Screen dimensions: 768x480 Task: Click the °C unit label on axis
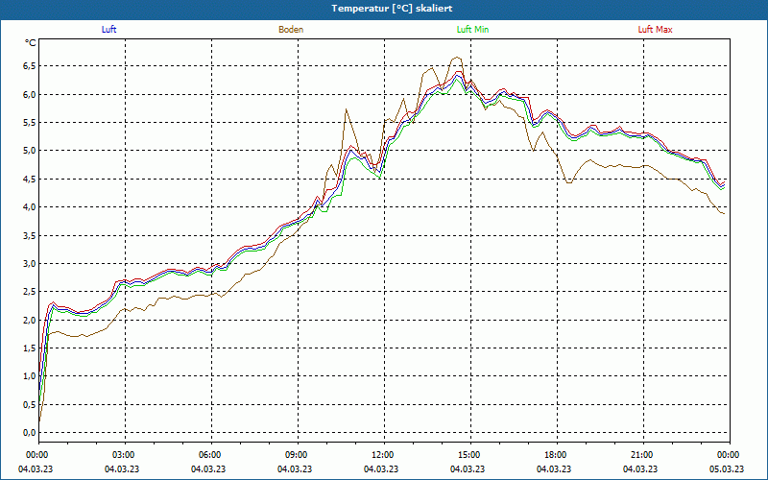point(31,43)
